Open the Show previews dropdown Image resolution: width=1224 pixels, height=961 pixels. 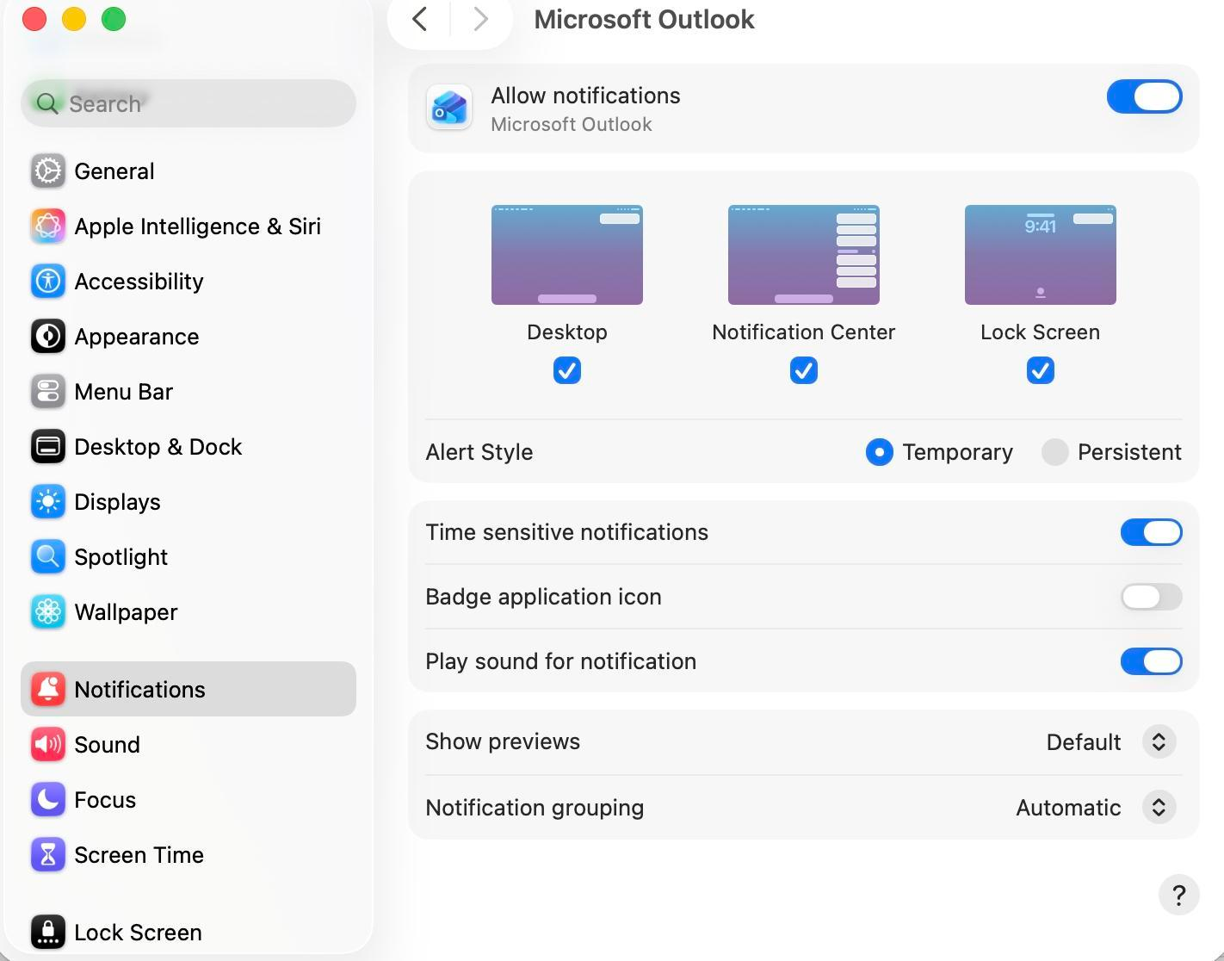(1159, 742)
